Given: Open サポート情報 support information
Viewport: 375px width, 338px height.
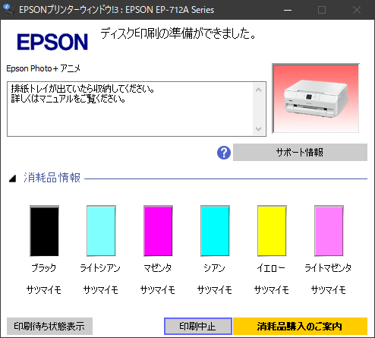Looking at the screenshot, I should pos(300,153).
